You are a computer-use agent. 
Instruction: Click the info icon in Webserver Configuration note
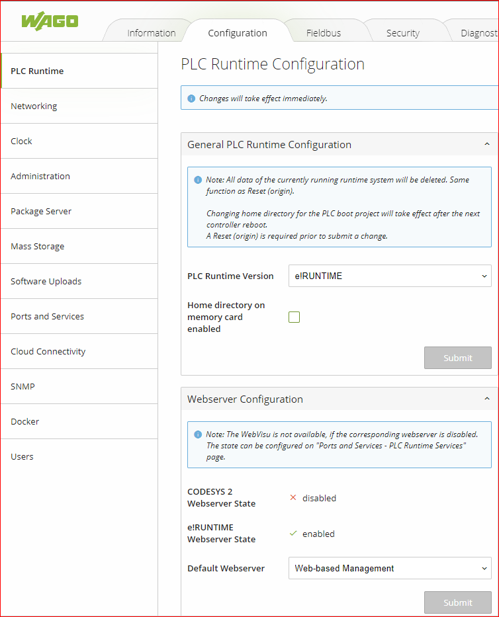pos(198,434)
